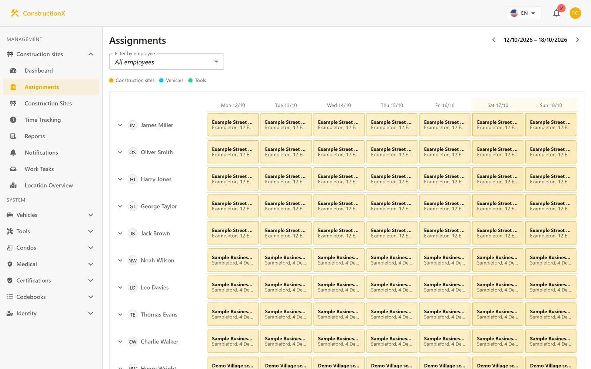
Task: Click the Mon 12/10 column header
Action: click(233, 105)
